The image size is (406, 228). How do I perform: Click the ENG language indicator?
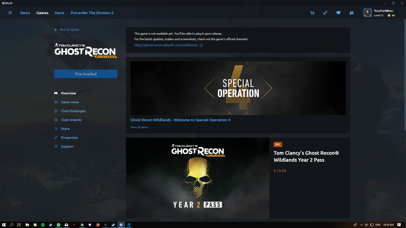[378, 225]
